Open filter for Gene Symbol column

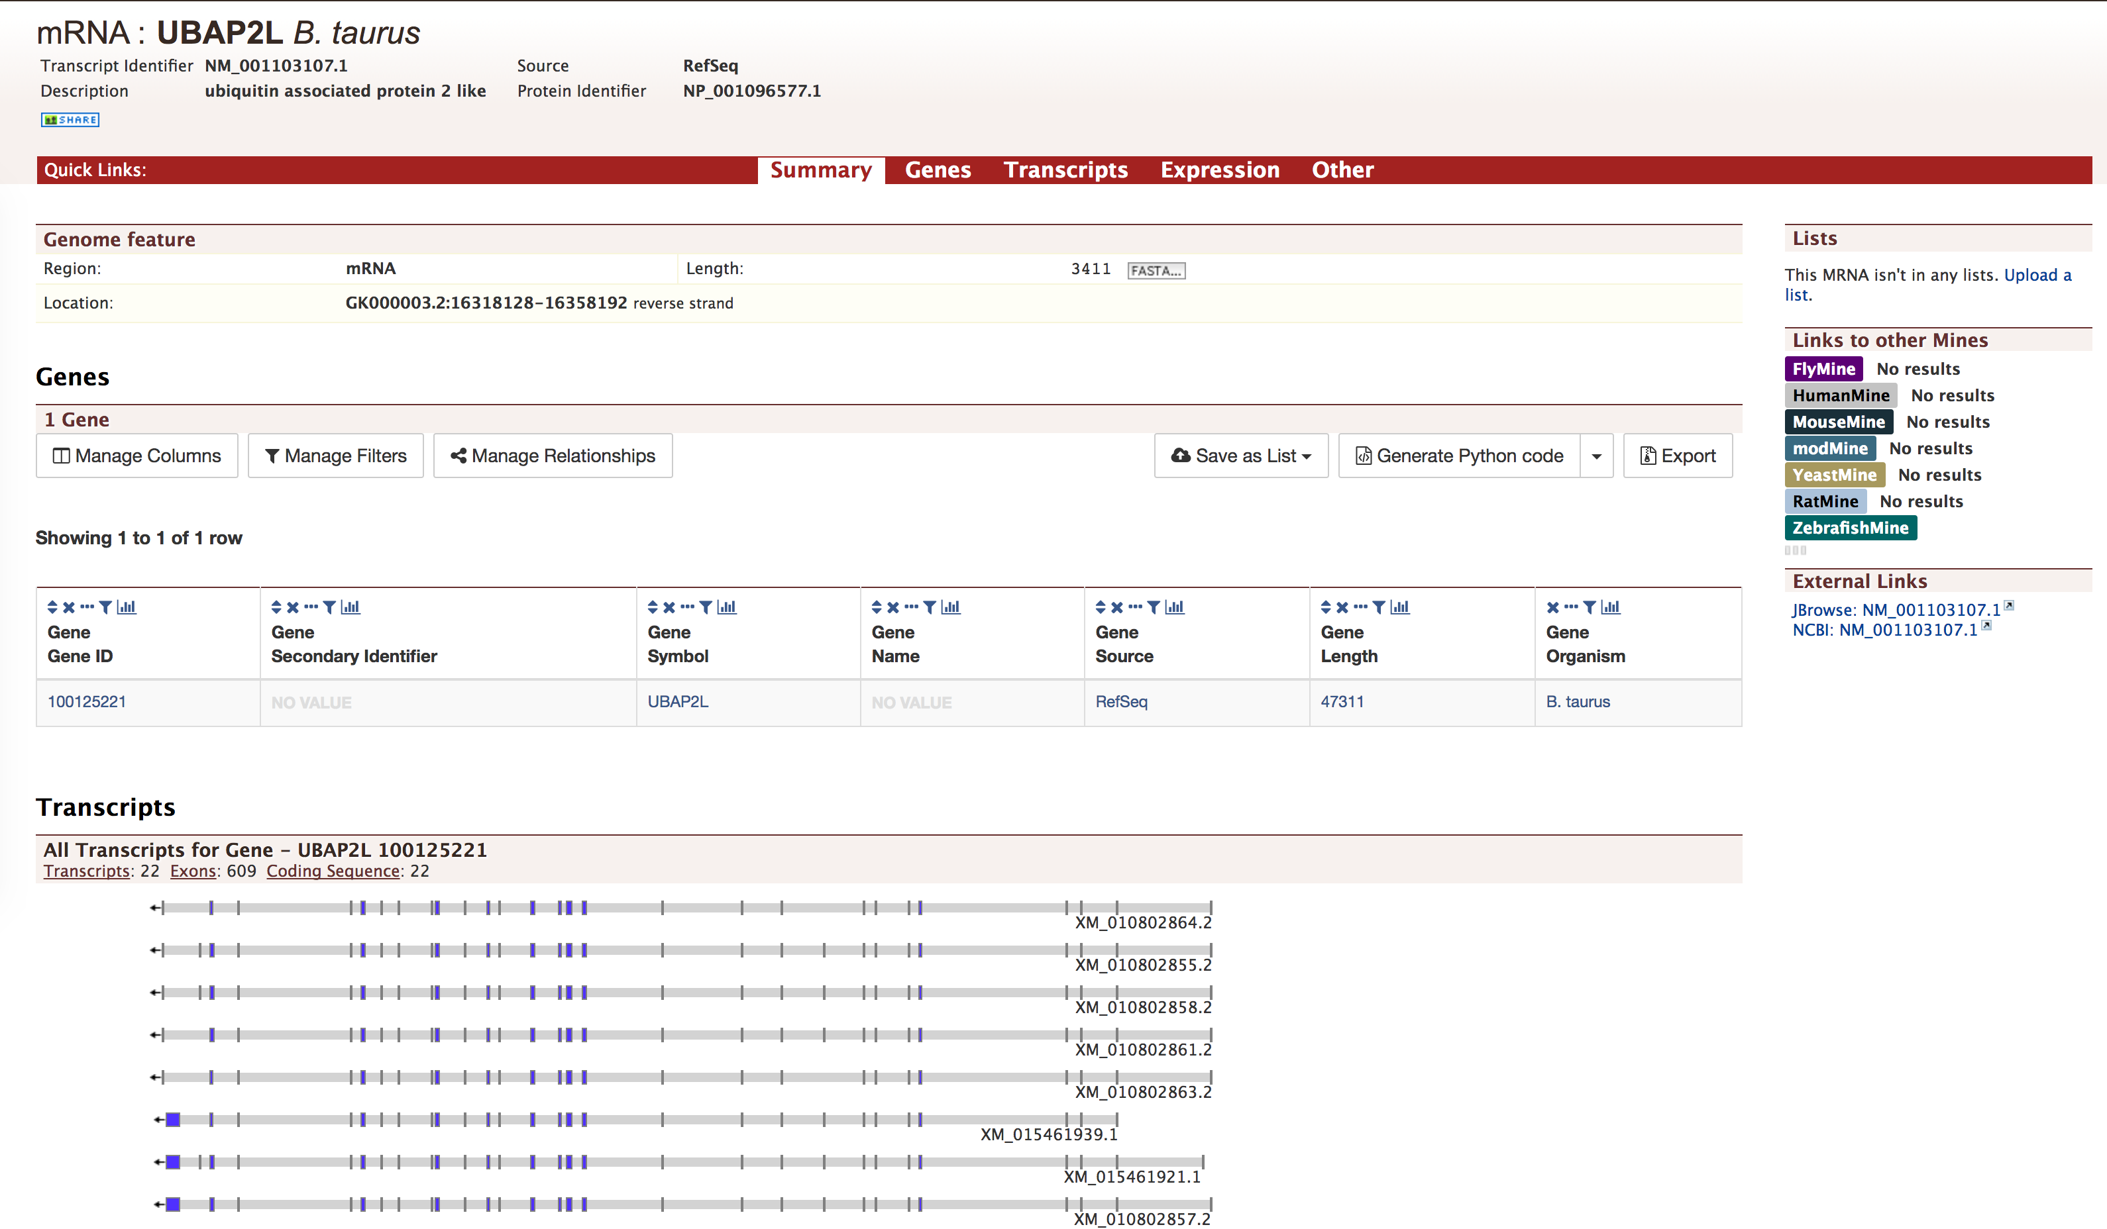706,607
